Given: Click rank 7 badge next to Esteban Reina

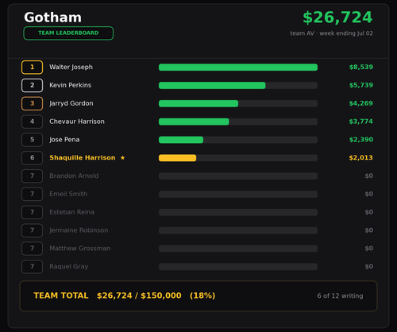Looking at the screenshot, I should (x=32, y=212).
